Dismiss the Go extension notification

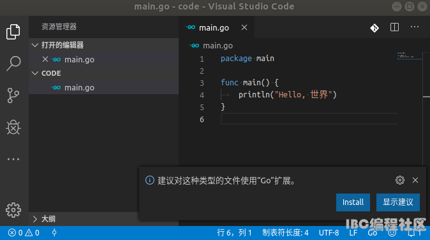415,180
